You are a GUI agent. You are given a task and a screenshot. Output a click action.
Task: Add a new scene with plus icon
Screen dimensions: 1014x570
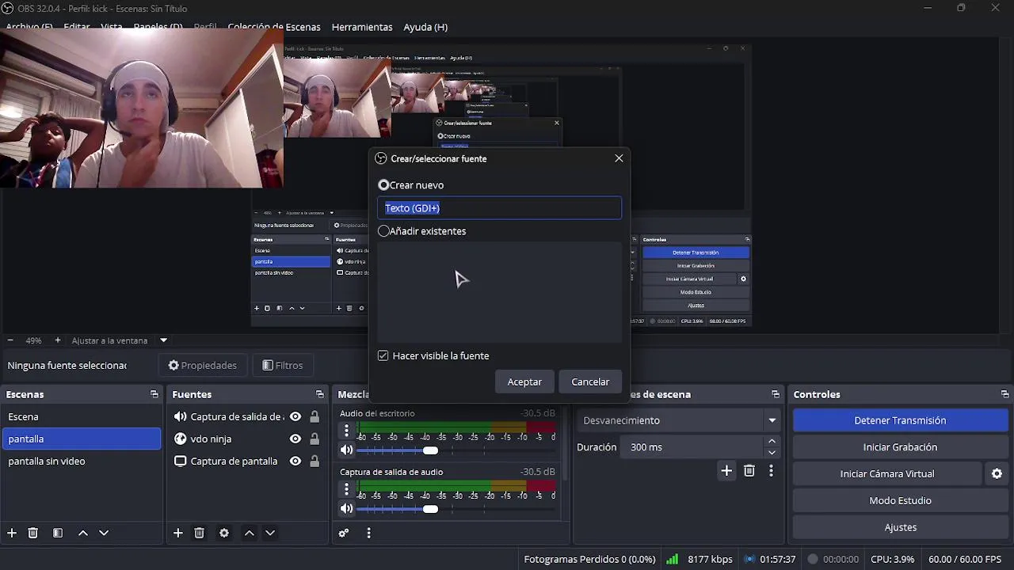(x=12, y=533)
